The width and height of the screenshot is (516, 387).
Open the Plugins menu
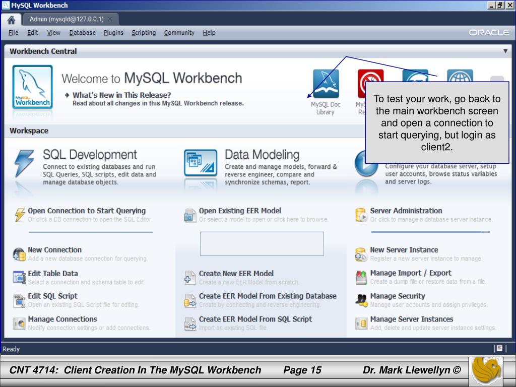113,33
